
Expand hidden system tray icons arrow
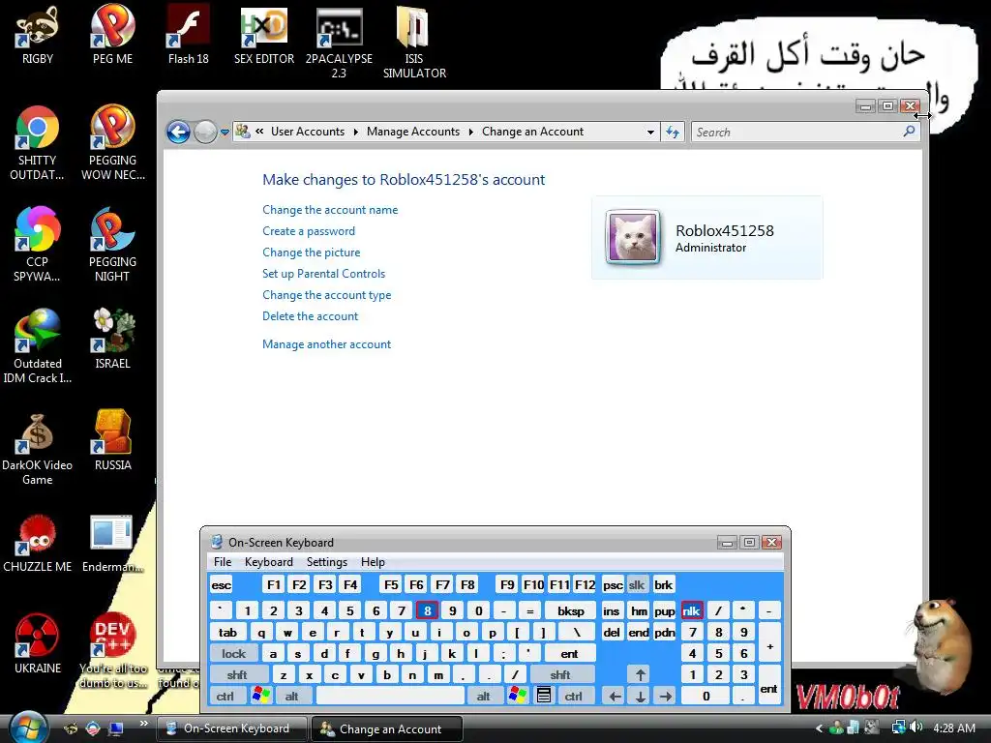click(x=819, y=728)
